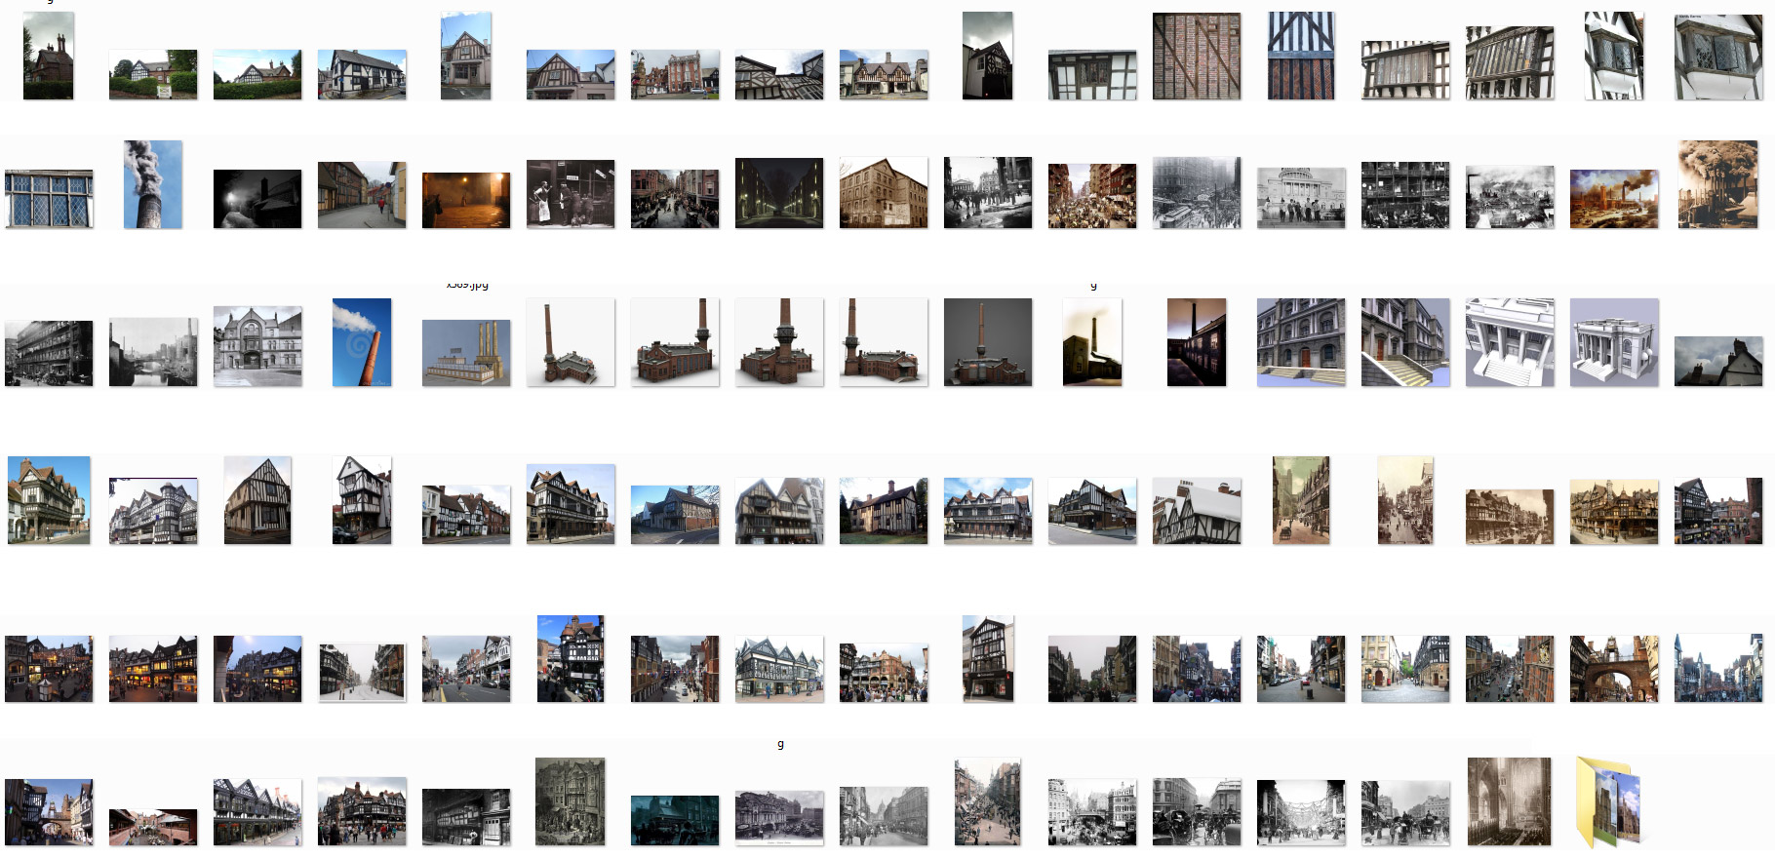Click the purple-toned night factory thumbnail
The height and width of the screenshot is (859, 1775).
[1197, 342]
